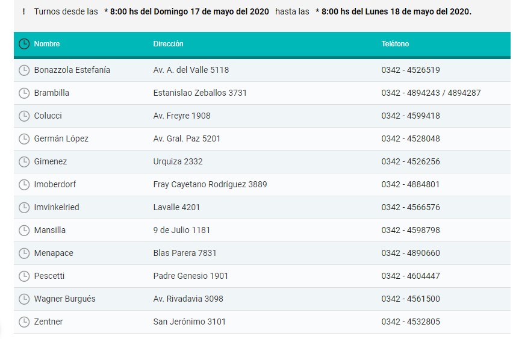
Task: Click the address Av. Rivadavia 3098
Action: [x=188, y=299]
